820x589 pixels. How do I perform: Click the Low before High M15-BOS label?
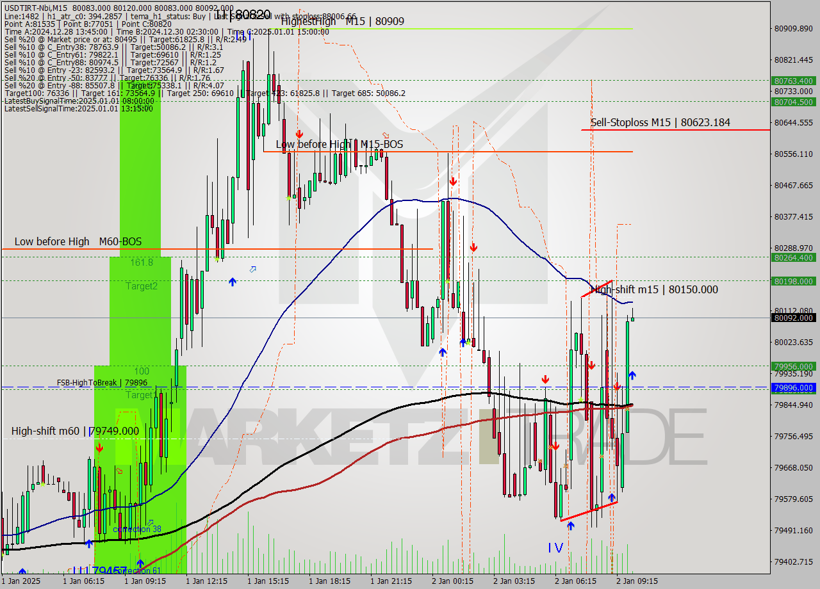340,144
